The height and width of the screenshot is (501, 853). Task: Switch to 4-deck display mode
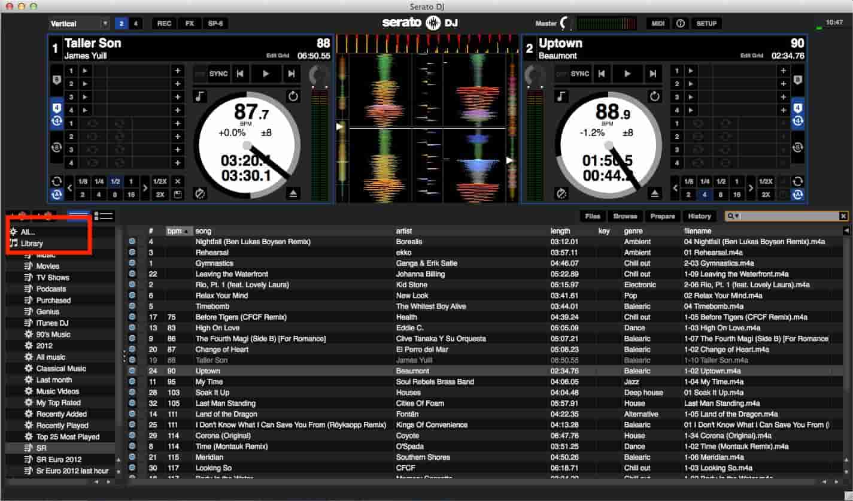[136, 23]
